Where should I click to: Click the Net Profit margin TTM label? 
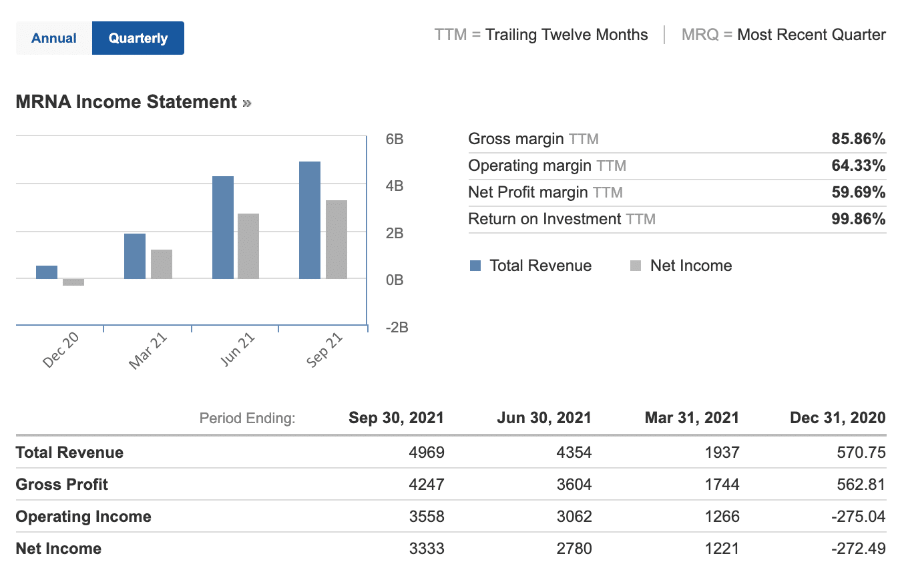(x=545, y=192)
